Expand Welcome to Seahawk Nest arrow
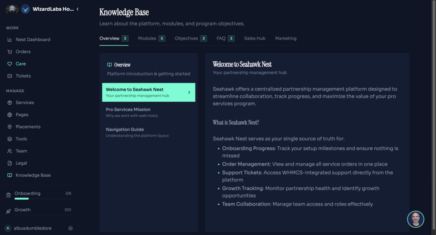 pyautogui.click(x=189, y=92)
